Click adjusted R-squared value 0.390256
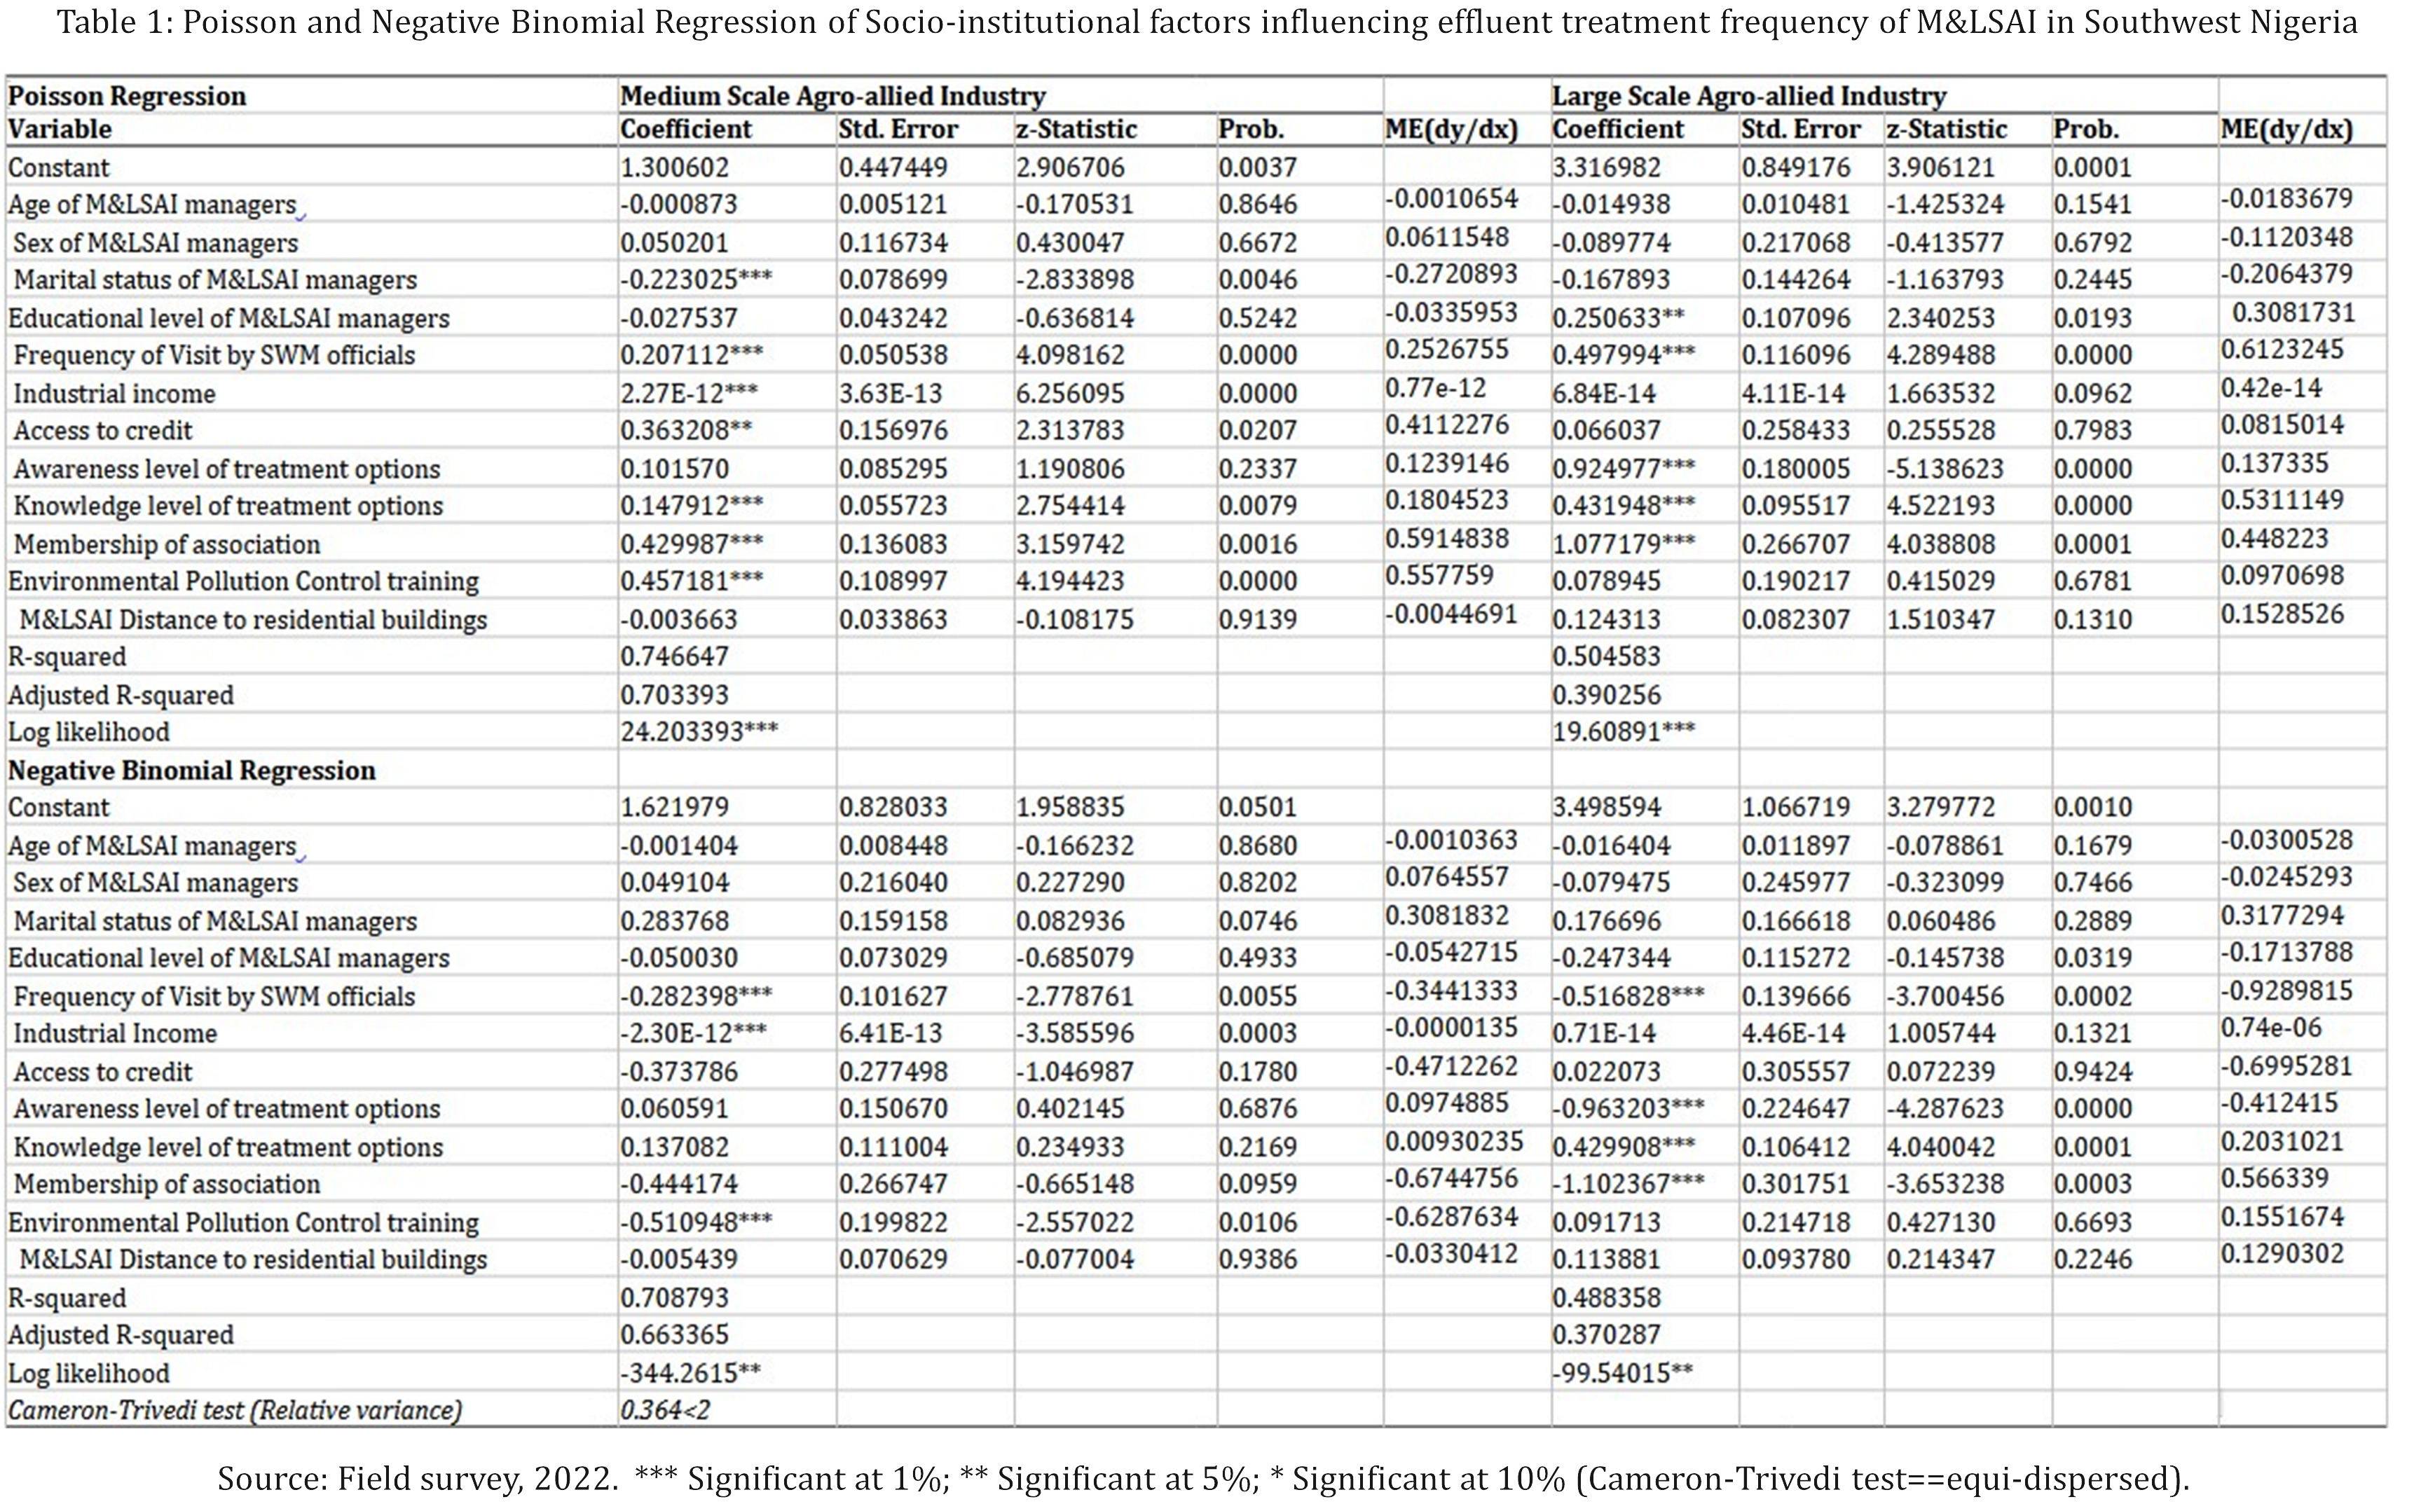2414x1504 pixels. coord(1606,696)
